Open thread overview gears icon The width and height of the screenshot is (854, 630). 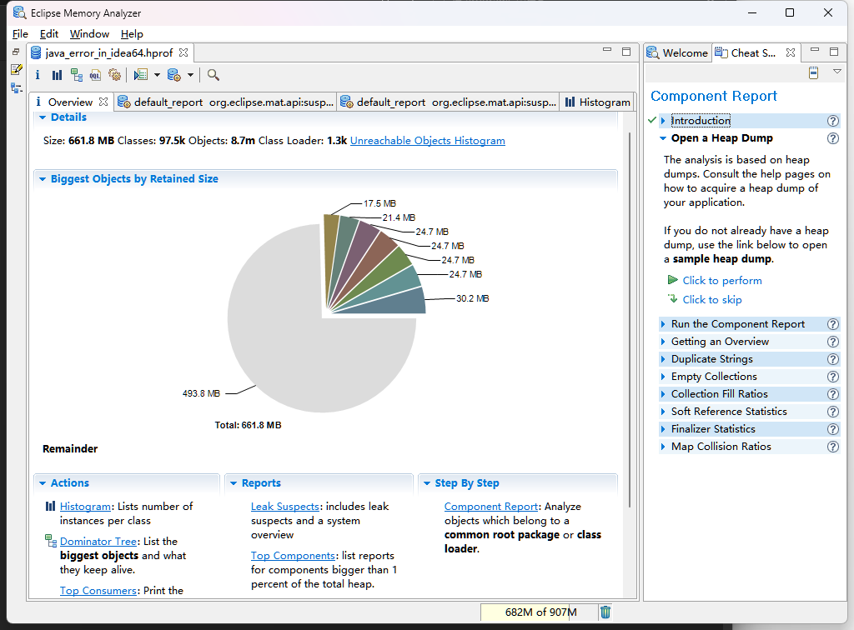click(114, 75)
